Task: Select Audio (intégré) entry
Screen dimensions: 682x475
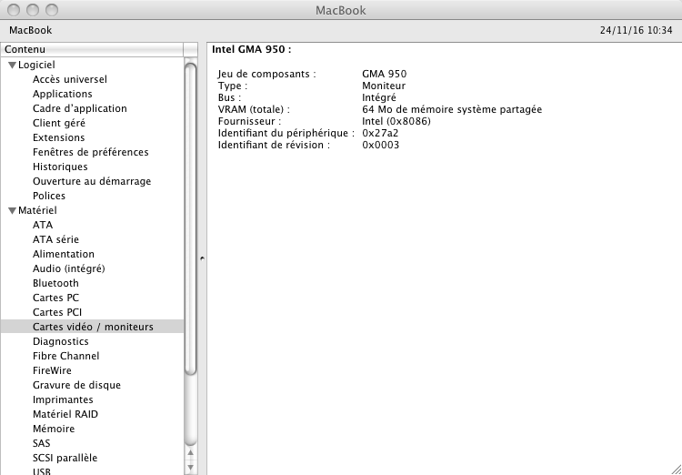Action: (x=69, y=268)
